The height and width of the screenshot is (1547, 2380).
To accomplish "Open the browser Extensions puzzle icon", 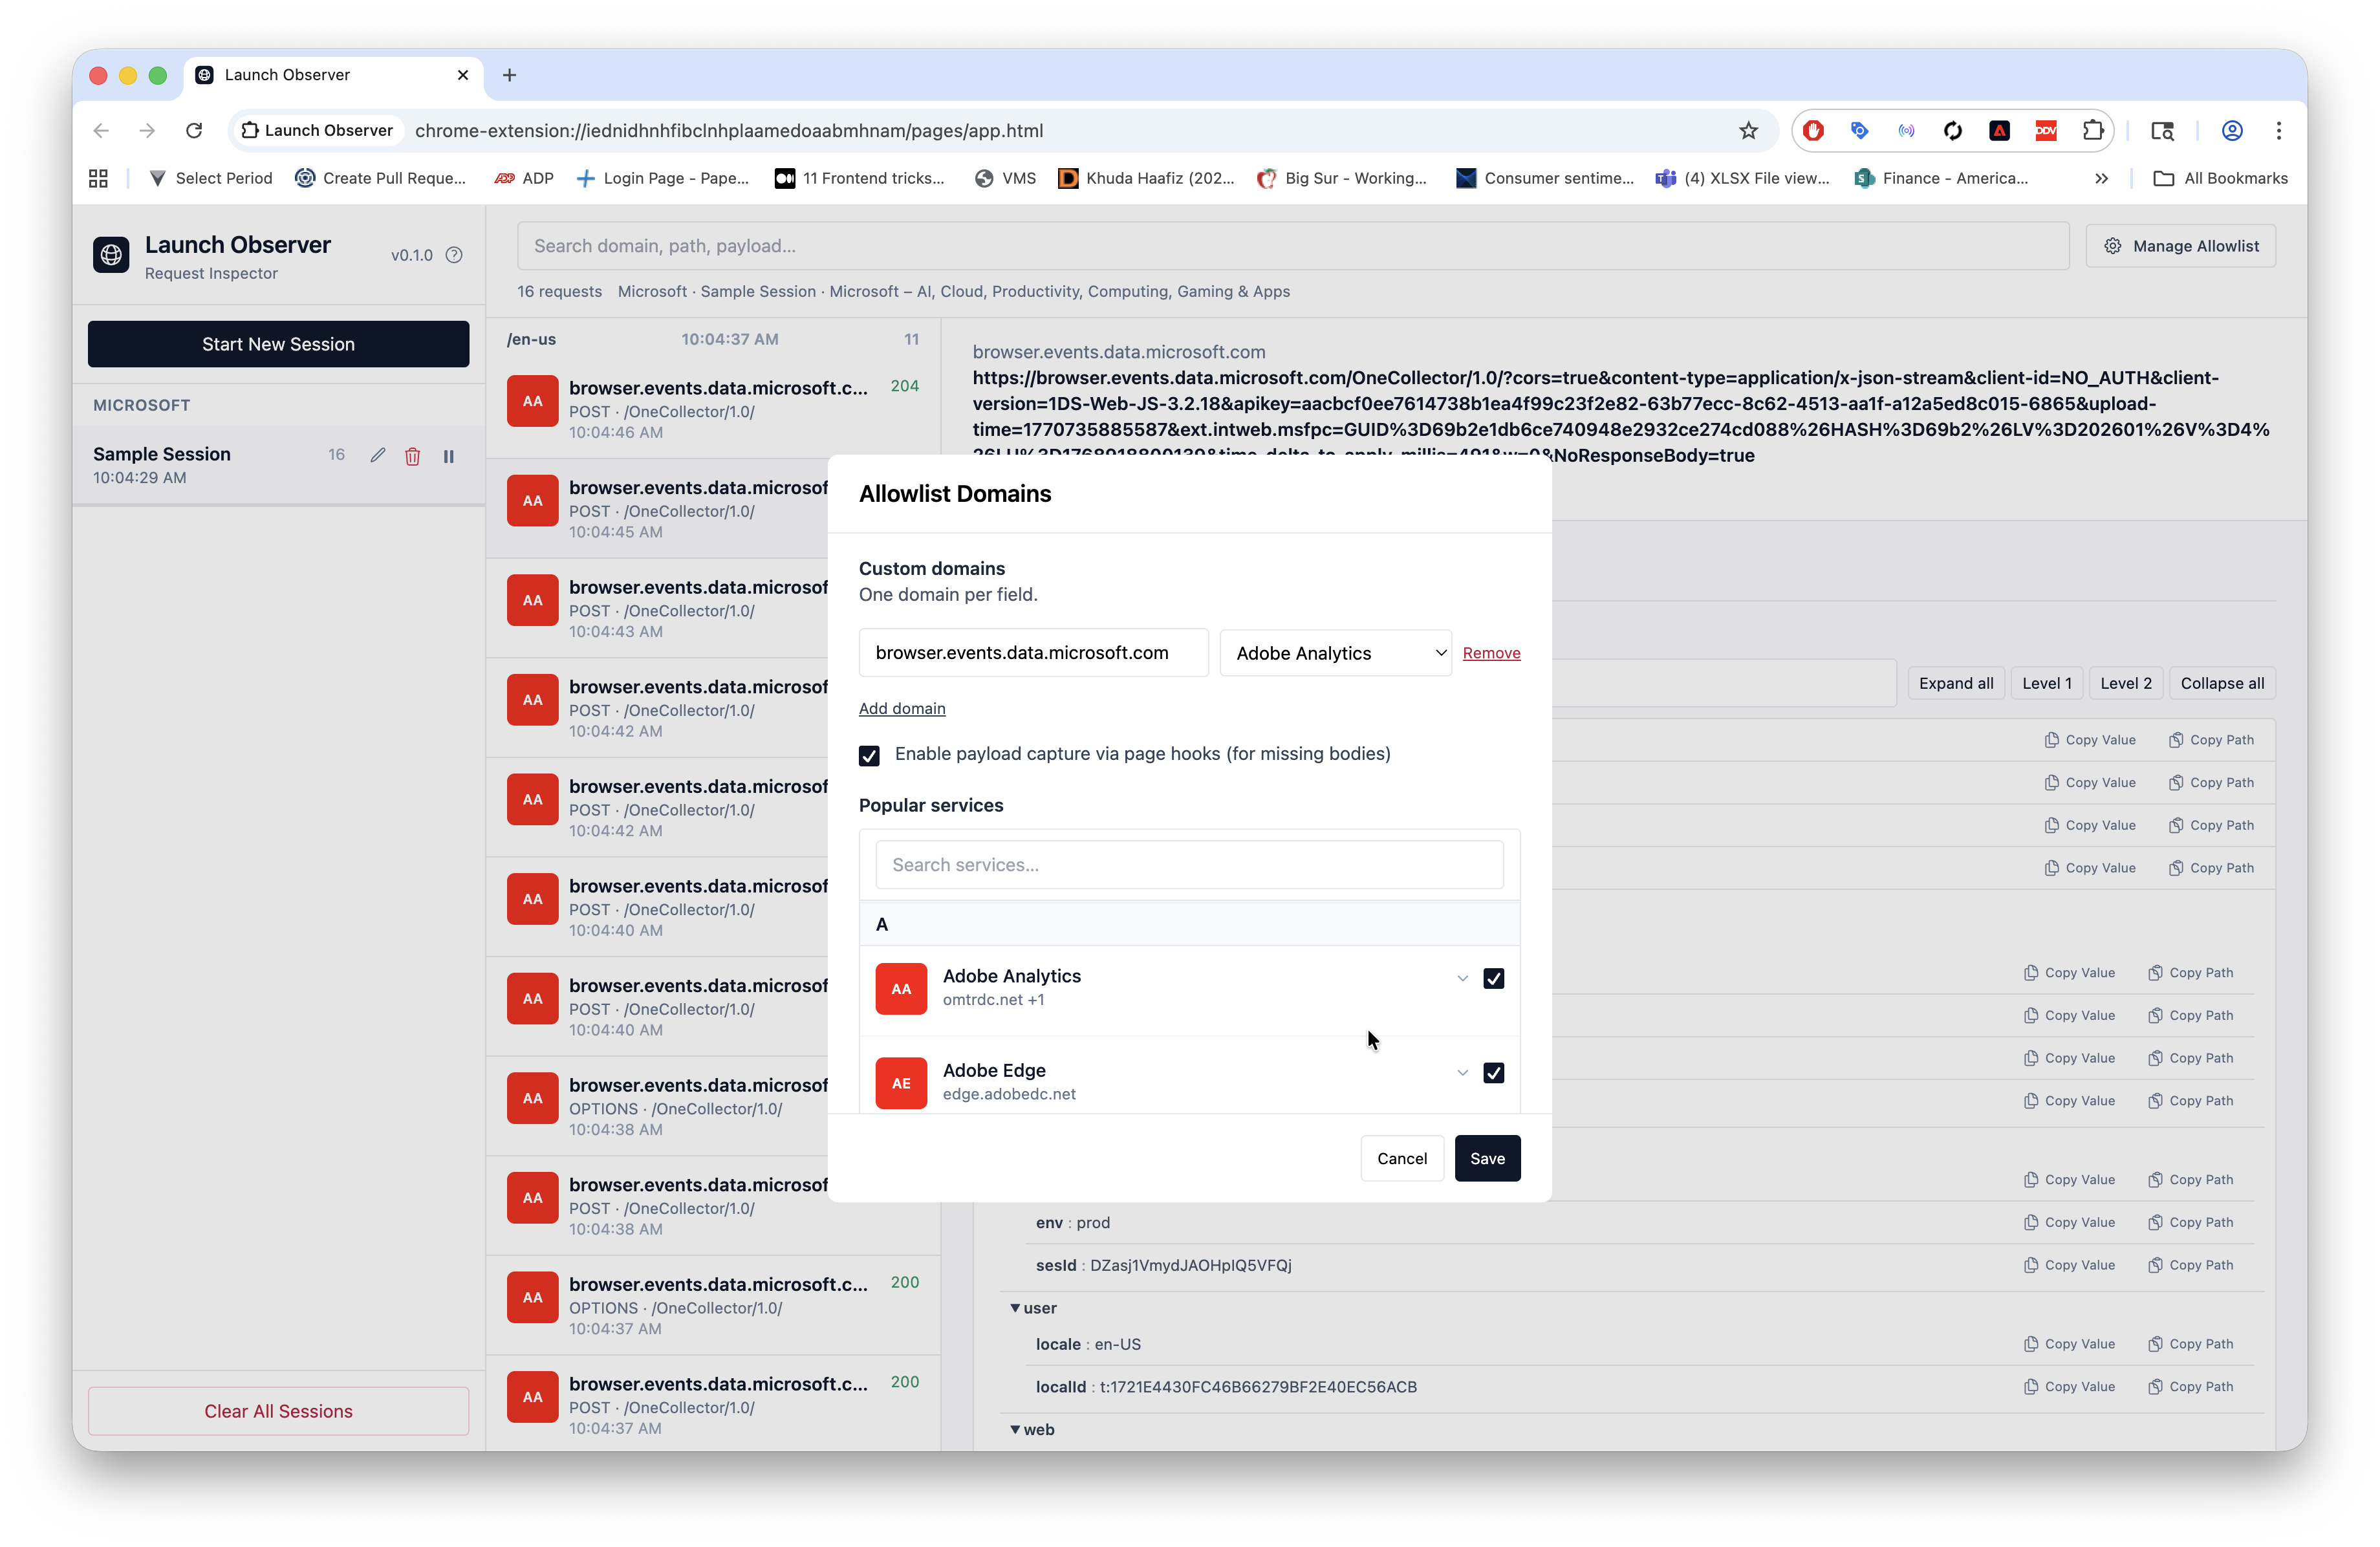I will (2092, 130).
